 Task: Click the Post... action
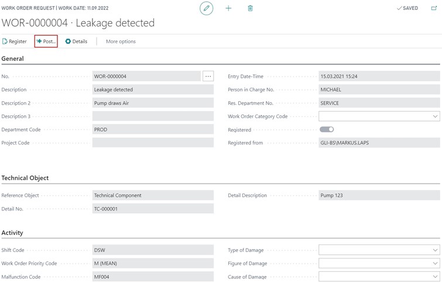[x=46, y=42]
